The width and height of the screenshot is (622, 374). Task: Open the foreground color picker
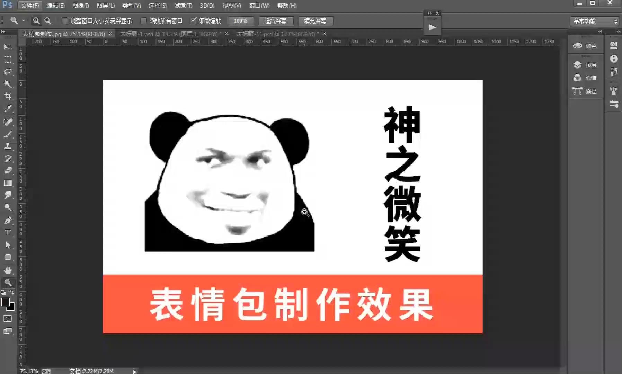pyautogui.click(x=5, y=302)
